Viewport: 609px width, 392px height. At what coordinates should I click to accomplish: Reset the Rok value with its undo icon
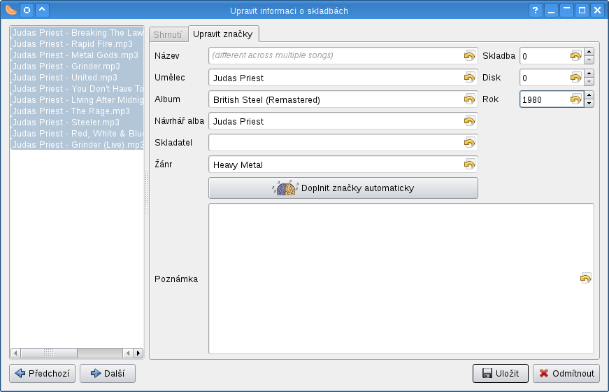tap(576, 99)
